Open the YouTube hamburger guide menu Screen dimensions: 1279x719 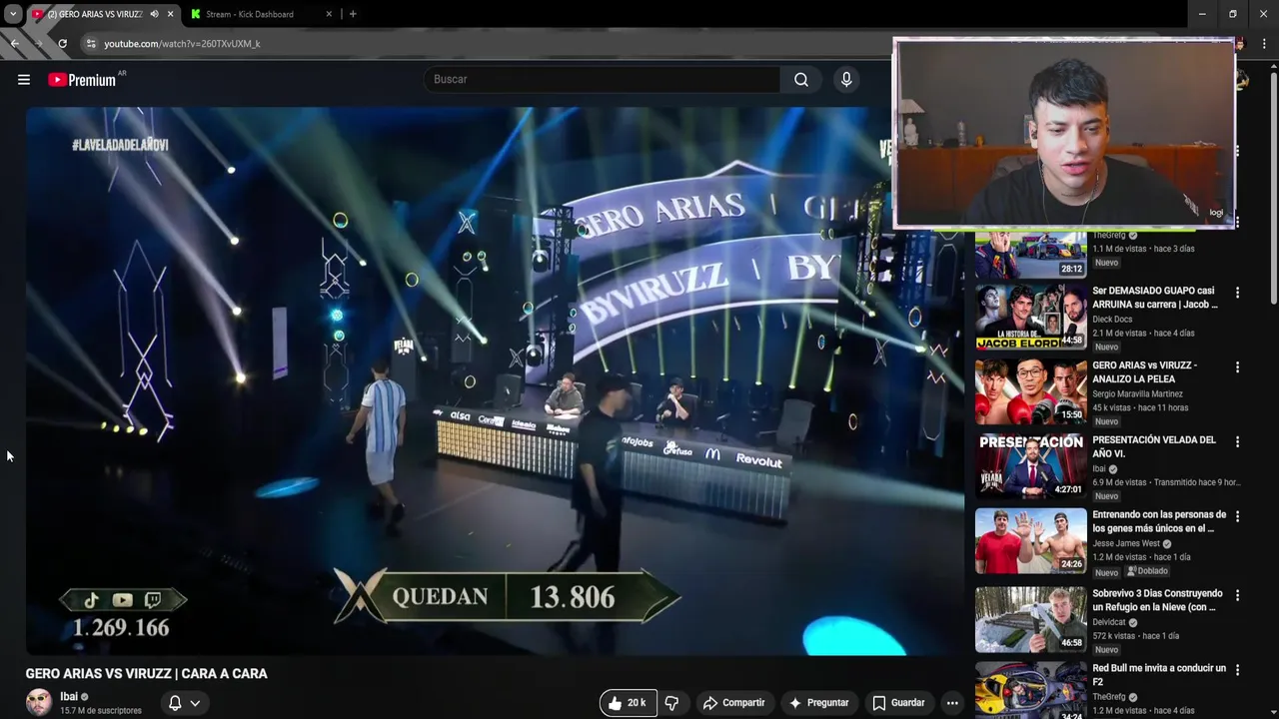tap(24, 80)
